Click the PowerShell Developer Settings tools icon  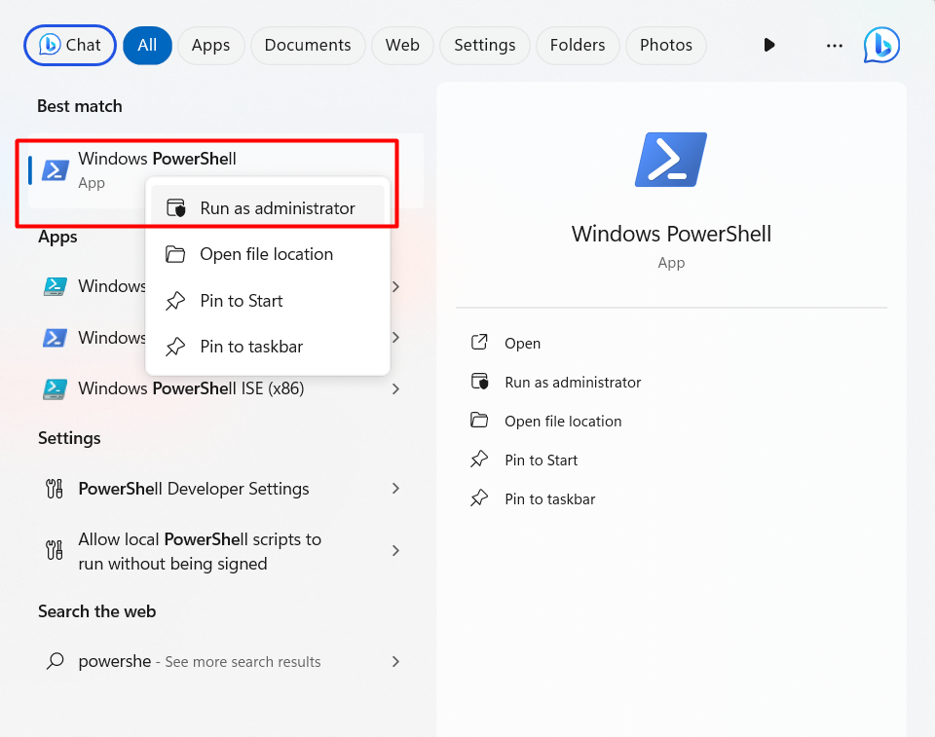(55, 489)
